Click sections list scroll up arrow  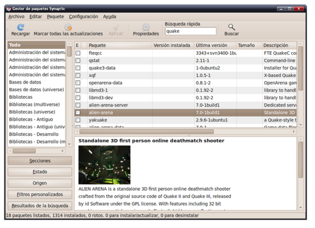pyautogui.click(x=69, y=44)
